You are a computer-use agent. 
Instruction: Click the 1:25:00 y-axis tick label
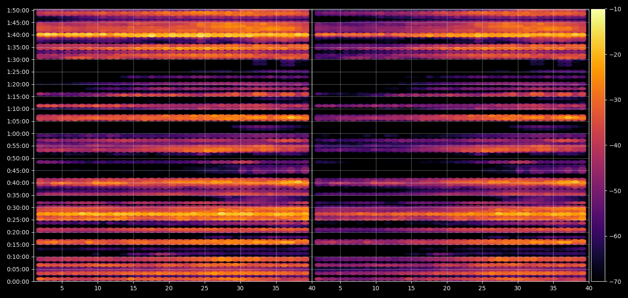[x=18, y=72]
